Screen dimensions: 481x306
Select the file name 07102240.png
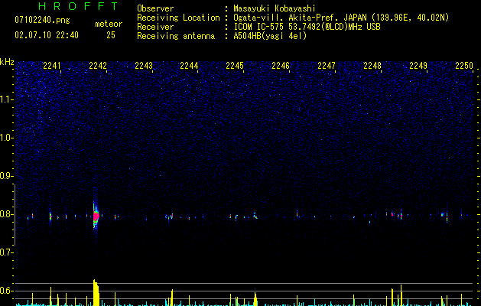point(42,21)
